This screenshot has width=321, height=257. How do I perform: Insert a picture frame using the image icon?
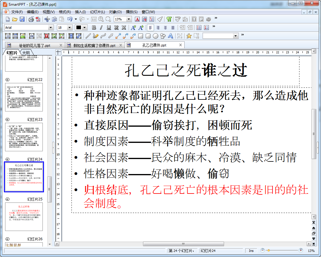23,36
